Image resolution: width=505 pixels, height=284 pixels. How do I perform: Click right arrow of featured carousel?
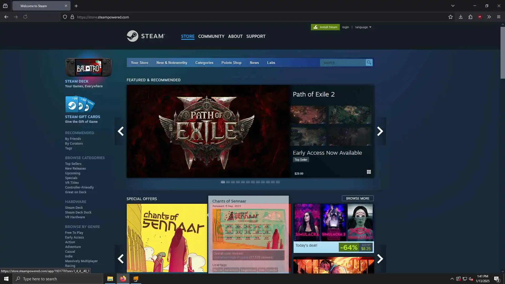(x=380, y=131)
